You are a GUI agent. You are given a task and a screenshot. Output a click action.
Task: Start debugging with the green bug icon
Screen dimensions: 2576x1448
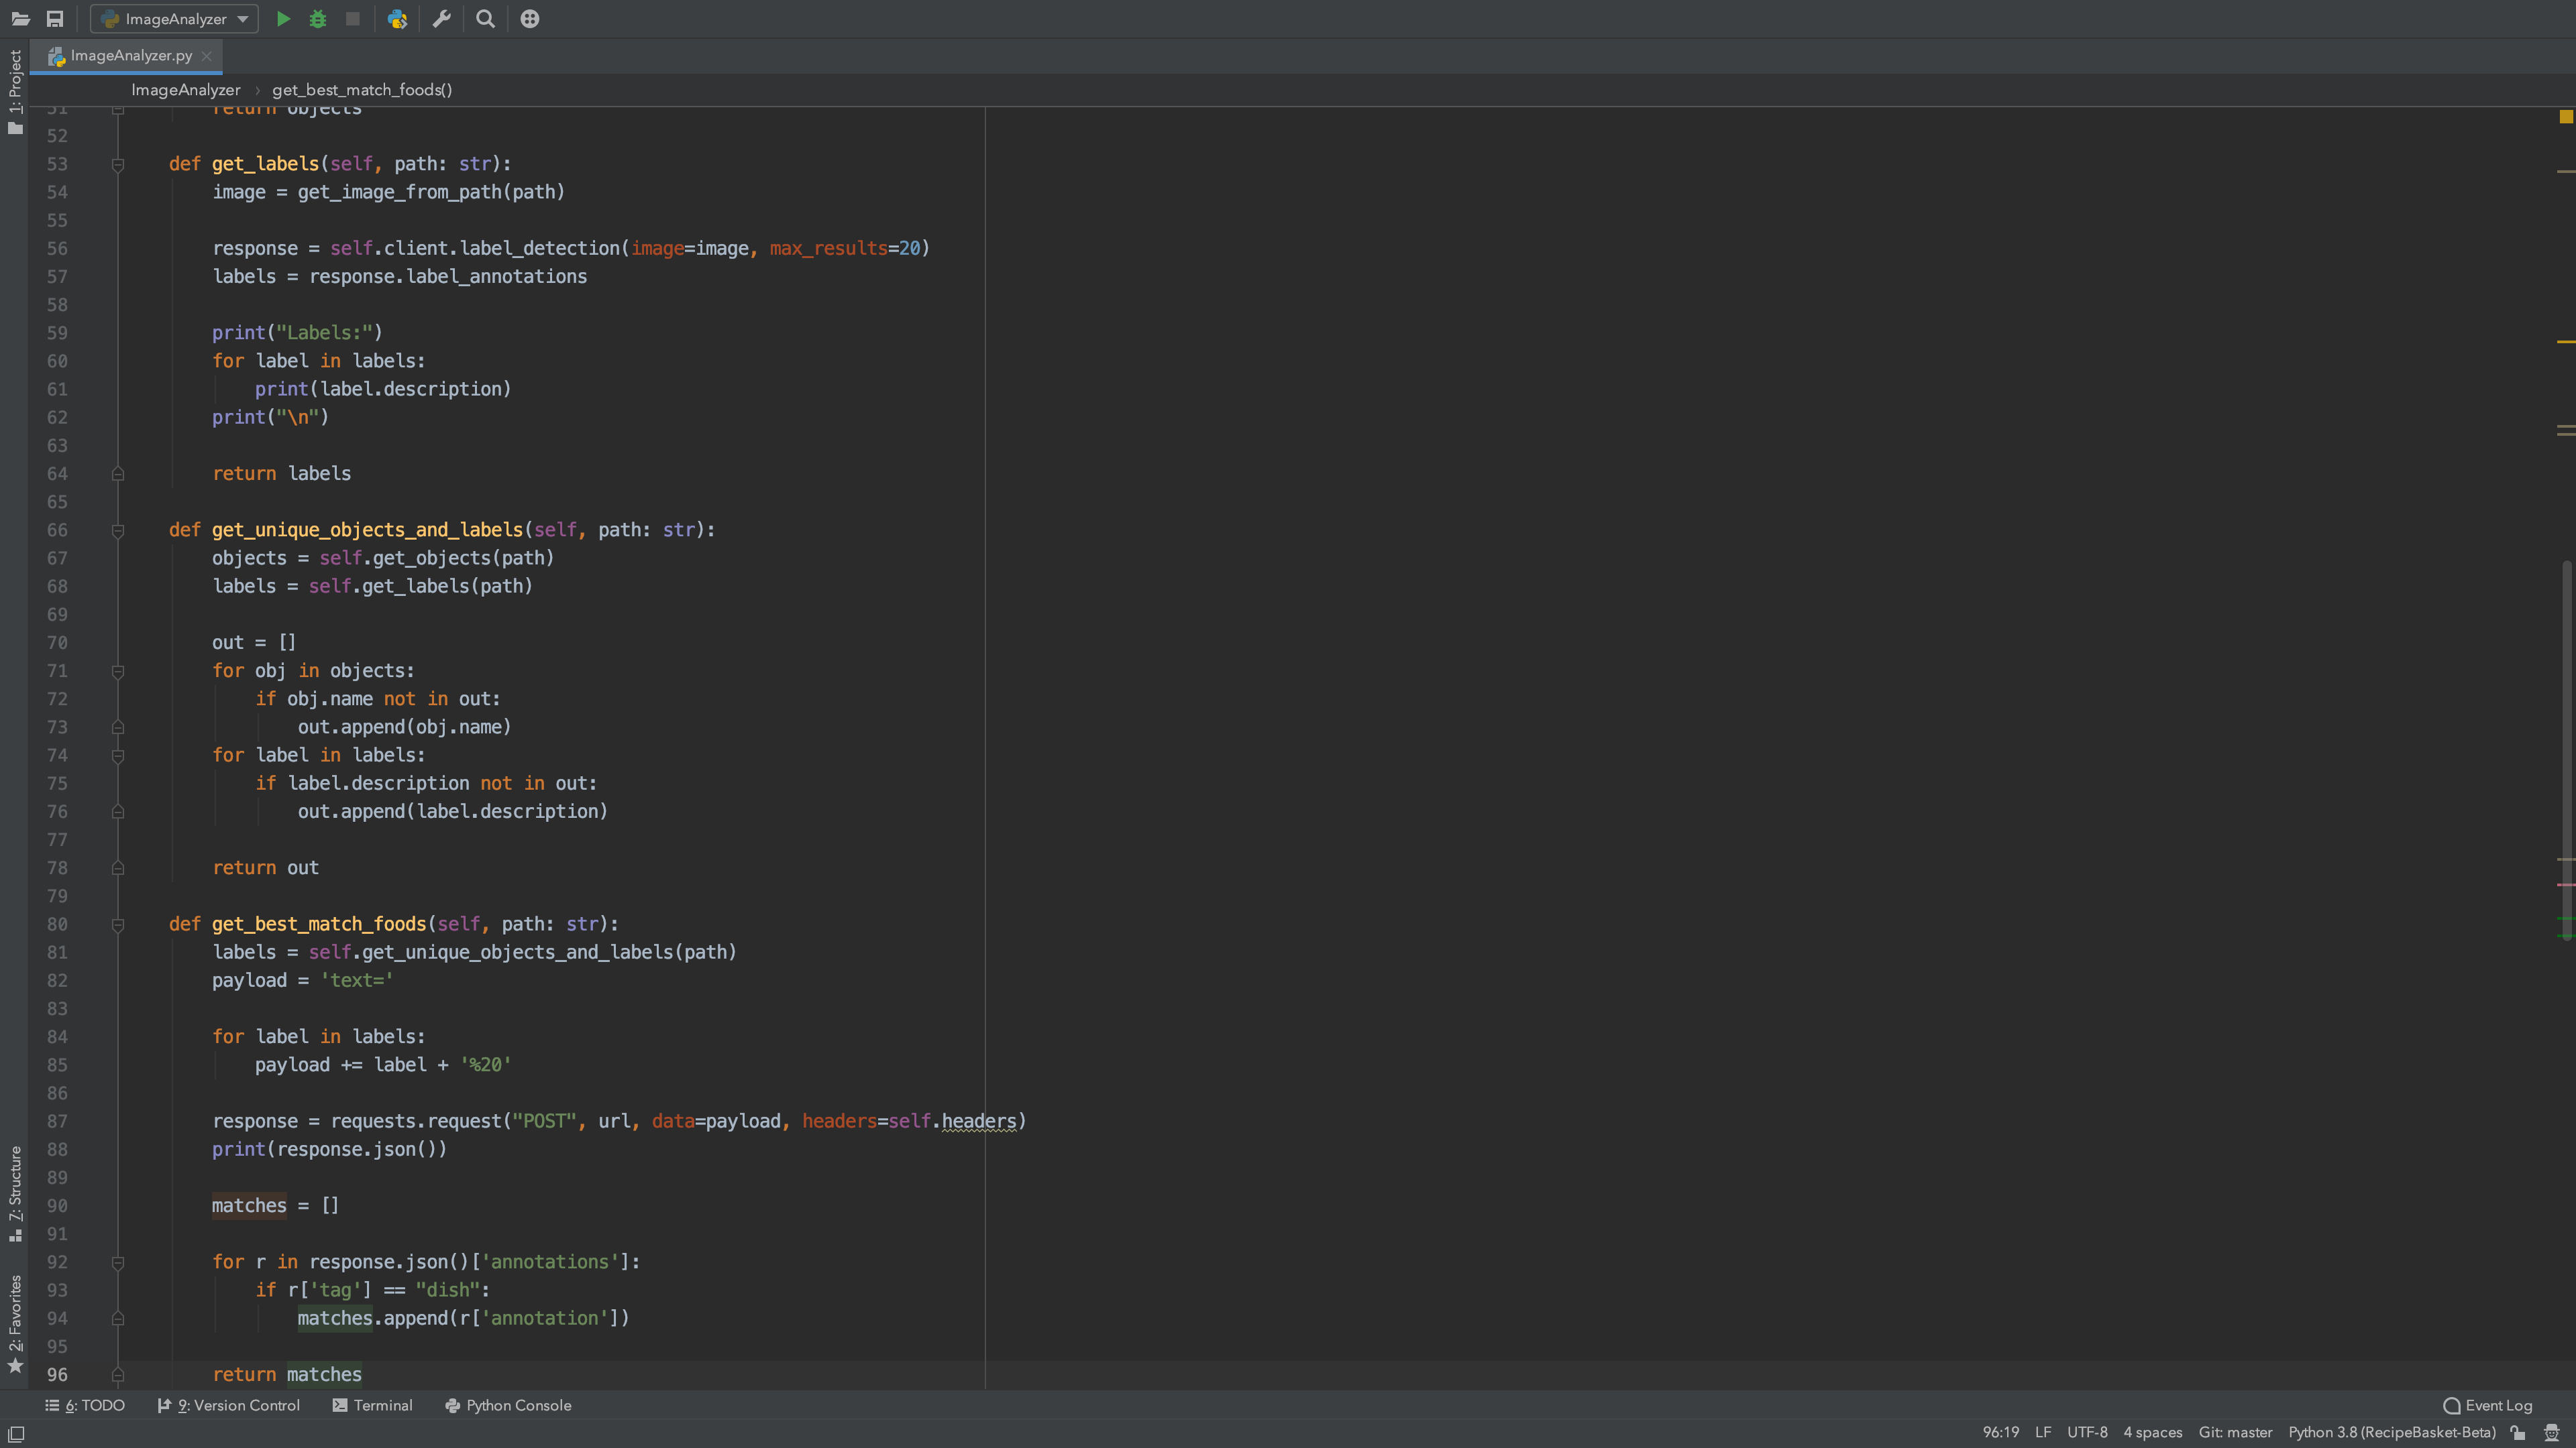(318, 19)
